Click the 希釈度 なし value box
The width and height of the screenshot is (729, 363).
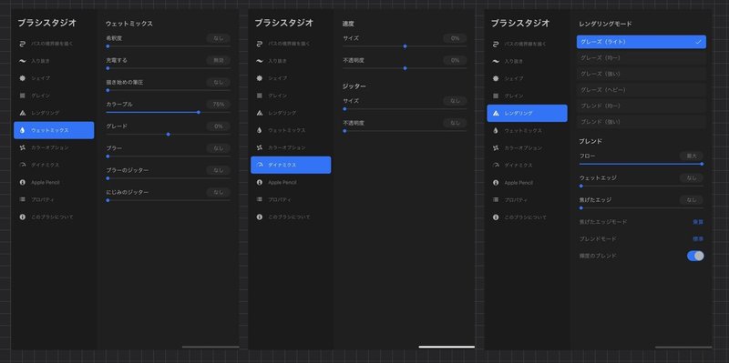click(x=219, y=38)
